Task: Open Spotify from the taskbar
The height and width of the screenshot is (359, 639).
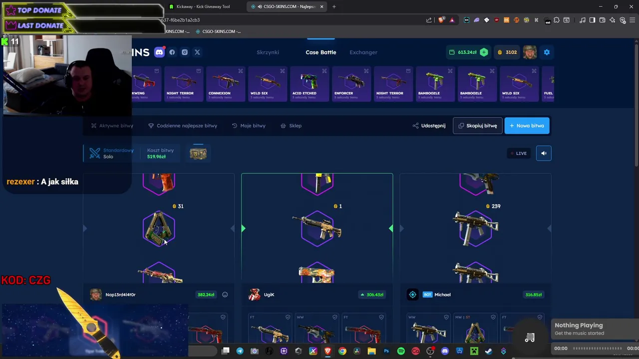Action: [x=401, y=351]
